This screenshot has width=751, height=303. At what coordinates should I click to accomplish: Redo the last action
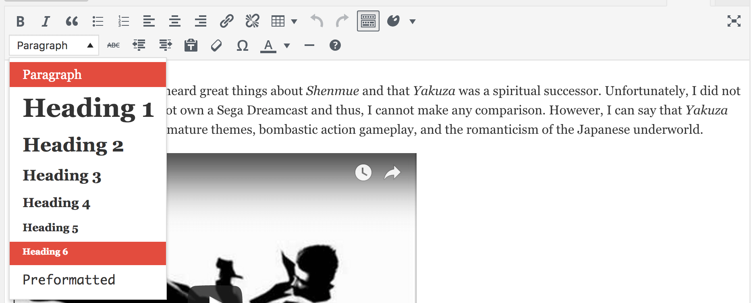(342, 21)
